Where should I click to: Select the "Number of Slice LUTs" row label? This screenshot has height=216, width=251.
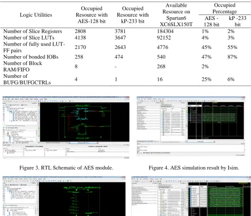coord(29,38)
